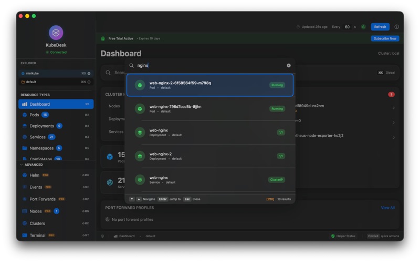Open Services in the sidebar
The width and height of the screenshot is (420, 263).
[x=56, y=137]
